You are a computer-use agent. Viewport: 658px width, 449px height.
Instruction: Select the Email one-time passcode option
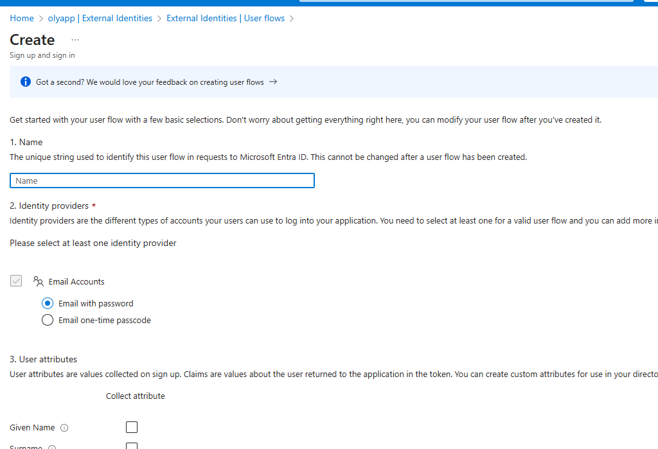pos(48,319)
